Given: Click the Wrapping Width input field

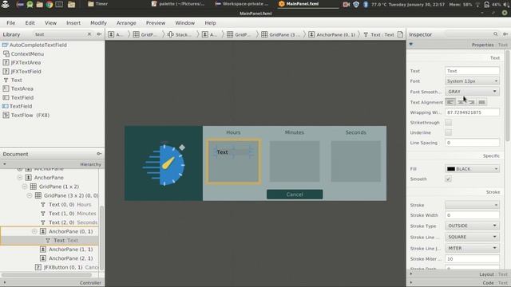Looking at the screenshot, I should [x=472, y=112].
